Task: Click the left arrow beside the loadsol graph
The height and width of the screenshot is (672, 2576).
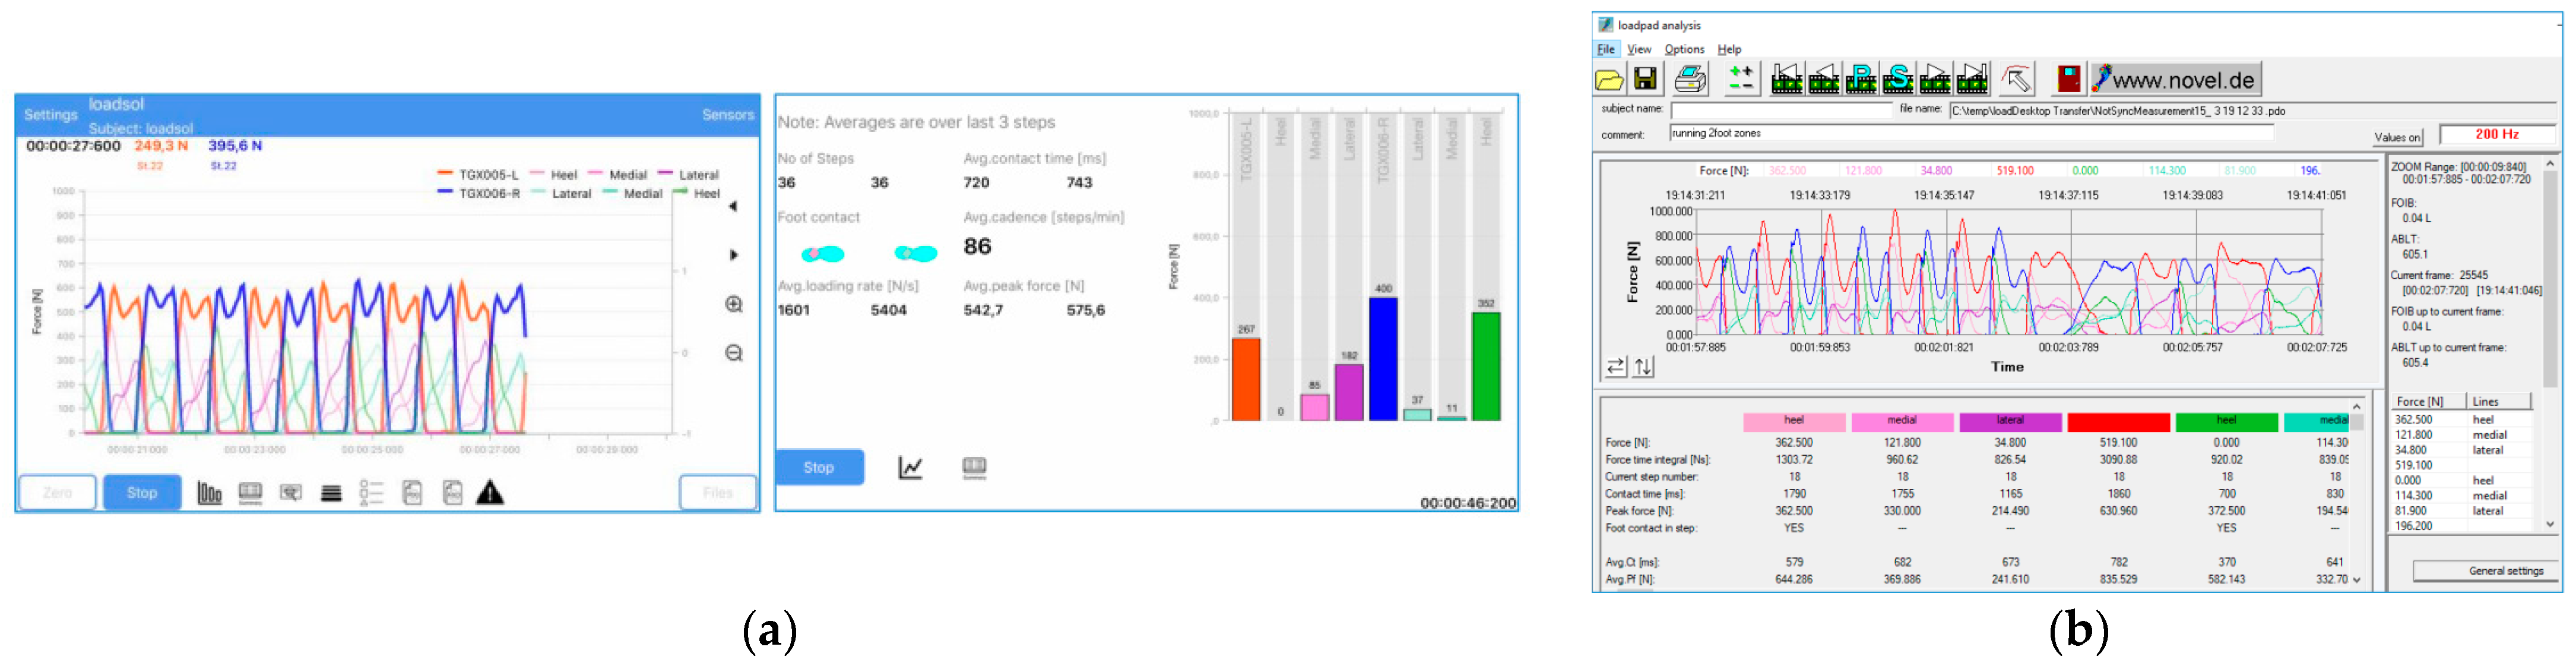Action: click(x=733, y=206)
